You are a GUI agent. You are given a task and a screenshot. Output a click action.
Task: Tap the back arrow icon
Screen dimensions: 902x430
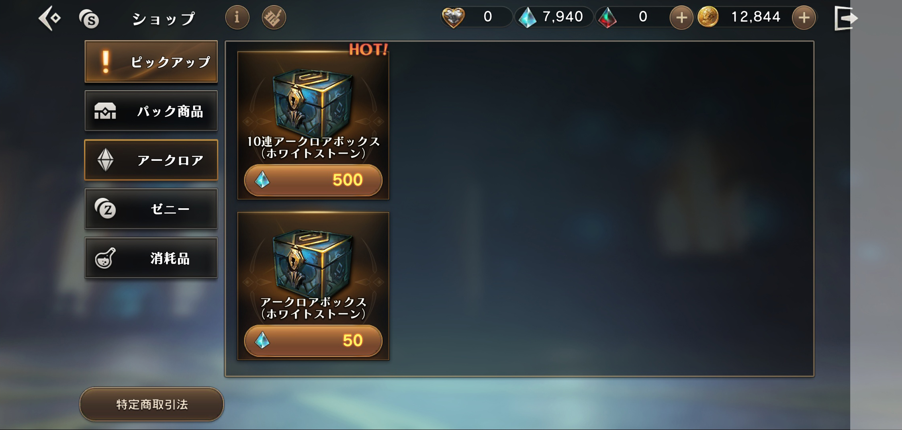[49, 18]
